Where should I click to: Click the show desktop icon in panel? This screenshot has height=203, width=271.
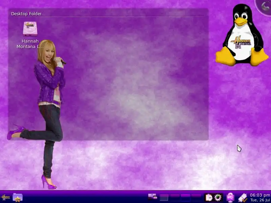[x=152, y=197]
